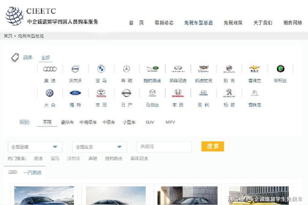
Task: Select 全部 under brand filter
Action: pos(46,58)
